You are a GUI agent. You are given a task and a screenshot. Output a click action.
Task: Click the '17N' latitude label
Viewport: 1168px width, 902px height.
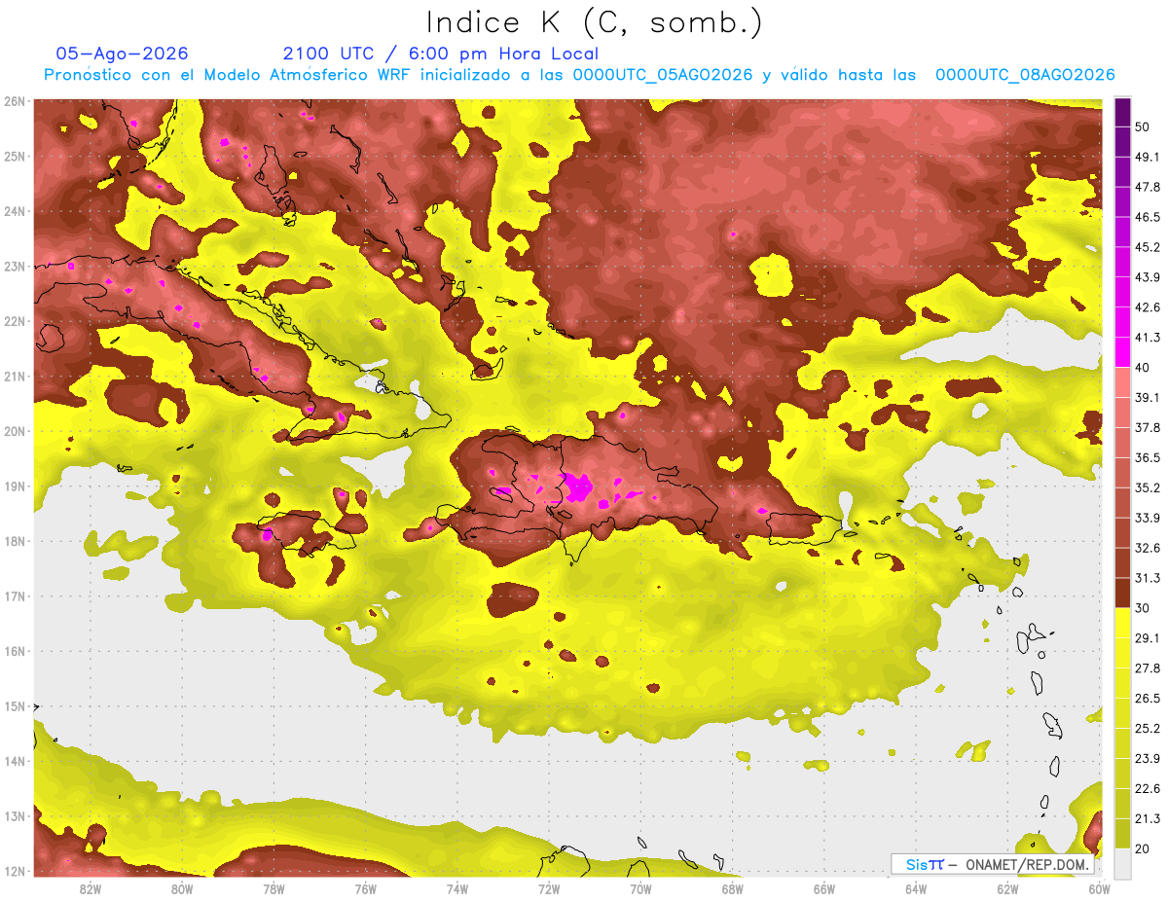[15, 596]
